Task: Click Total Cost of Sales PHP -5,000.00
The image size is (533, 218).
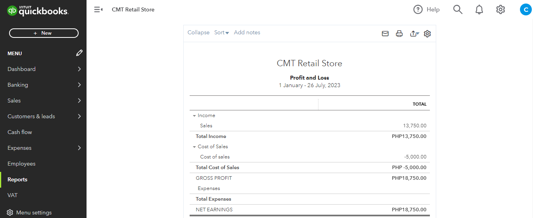Action: (x=409, y=168)
